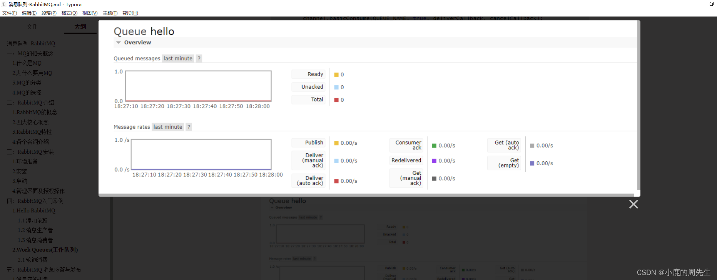Click the yellow Publish rate swatch
The height and width of the screenshot is (280, 717).
tap(336, 143)
